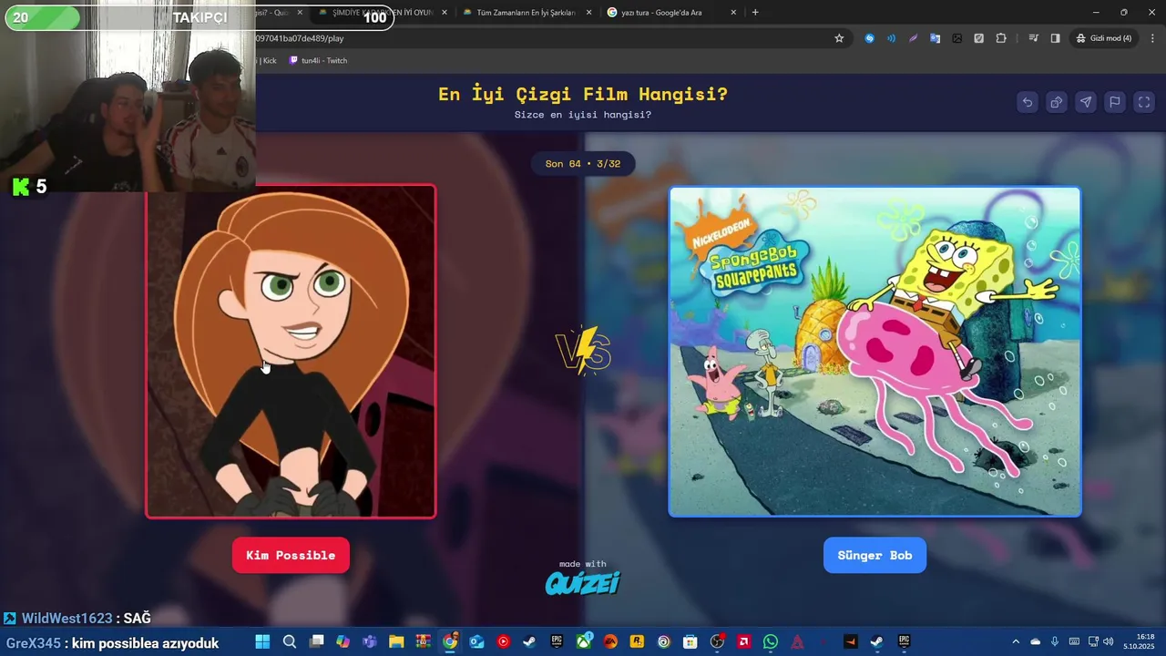Enter fullscreen mode for the quiz
This screenshot has width=1166, height=656.
[1144, 102]
